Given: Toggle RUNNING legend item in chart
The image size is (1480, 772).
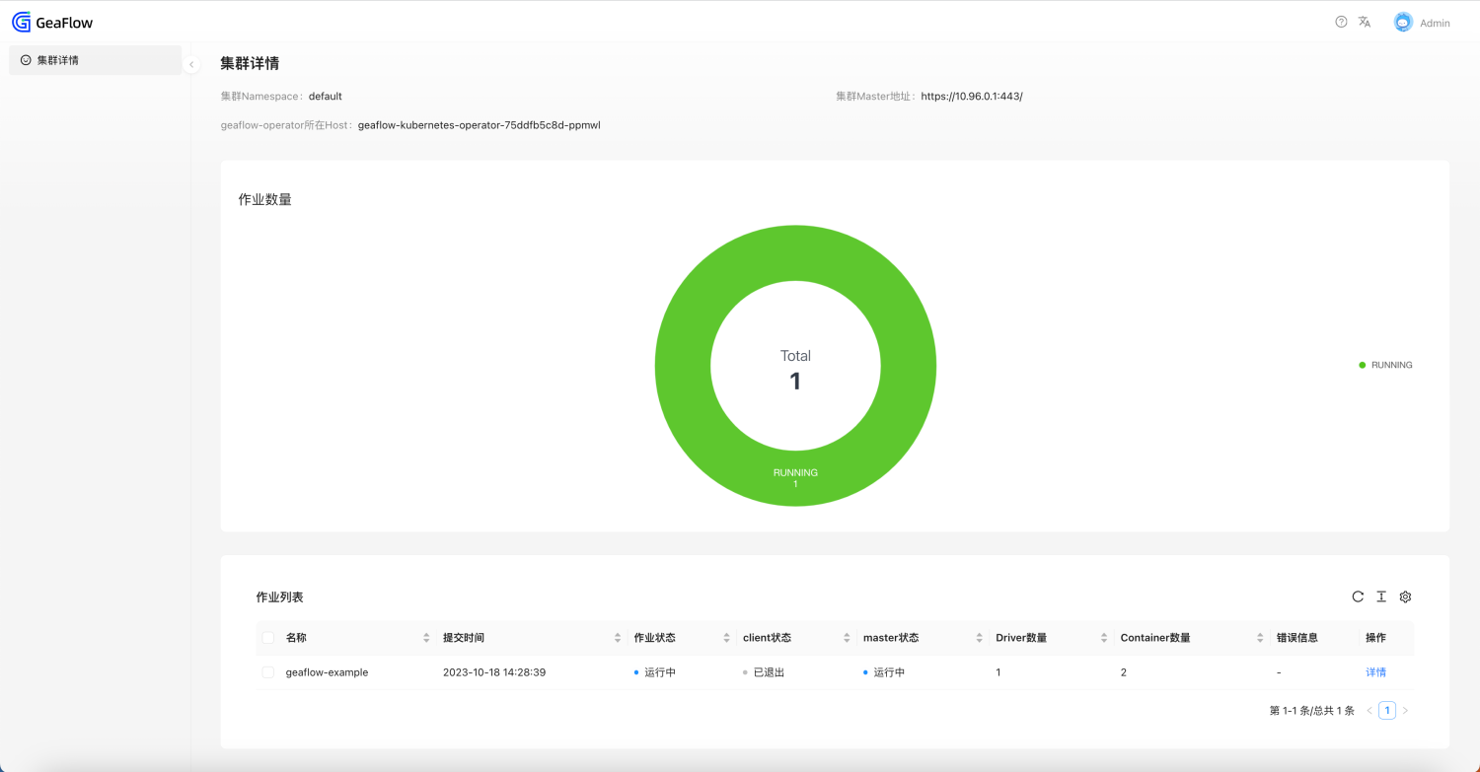Looking at the screenshot, I should (x=1386, y=365).
